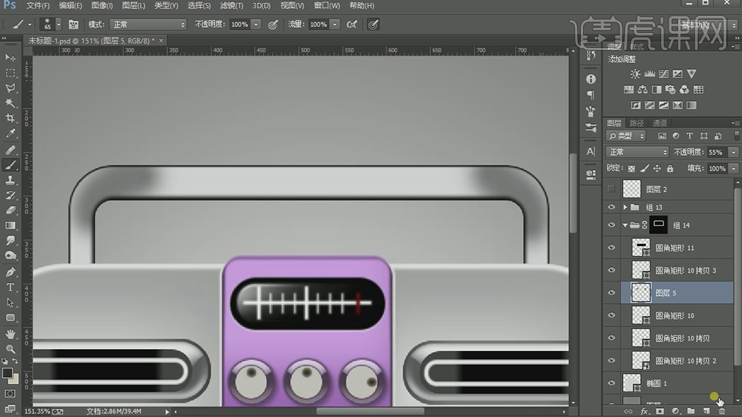Select the Lasso tool

tap(10, 88)
